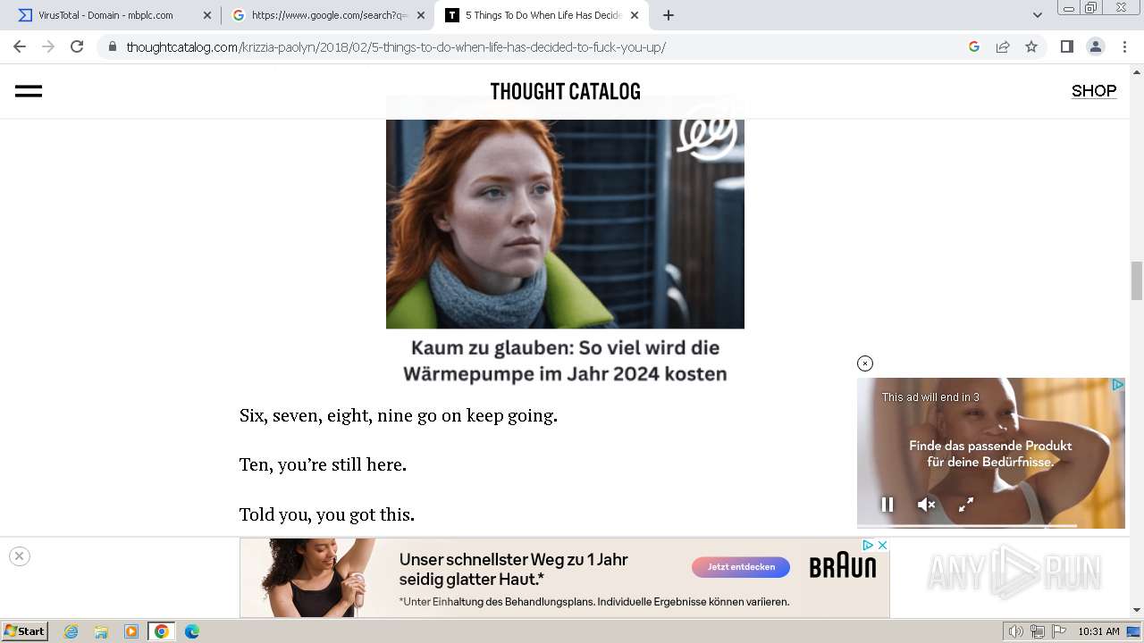Image resolution: width=1144 pixels, height=643 pixels.
Task: Open File Explorer from taskbar
Action: 101,631
